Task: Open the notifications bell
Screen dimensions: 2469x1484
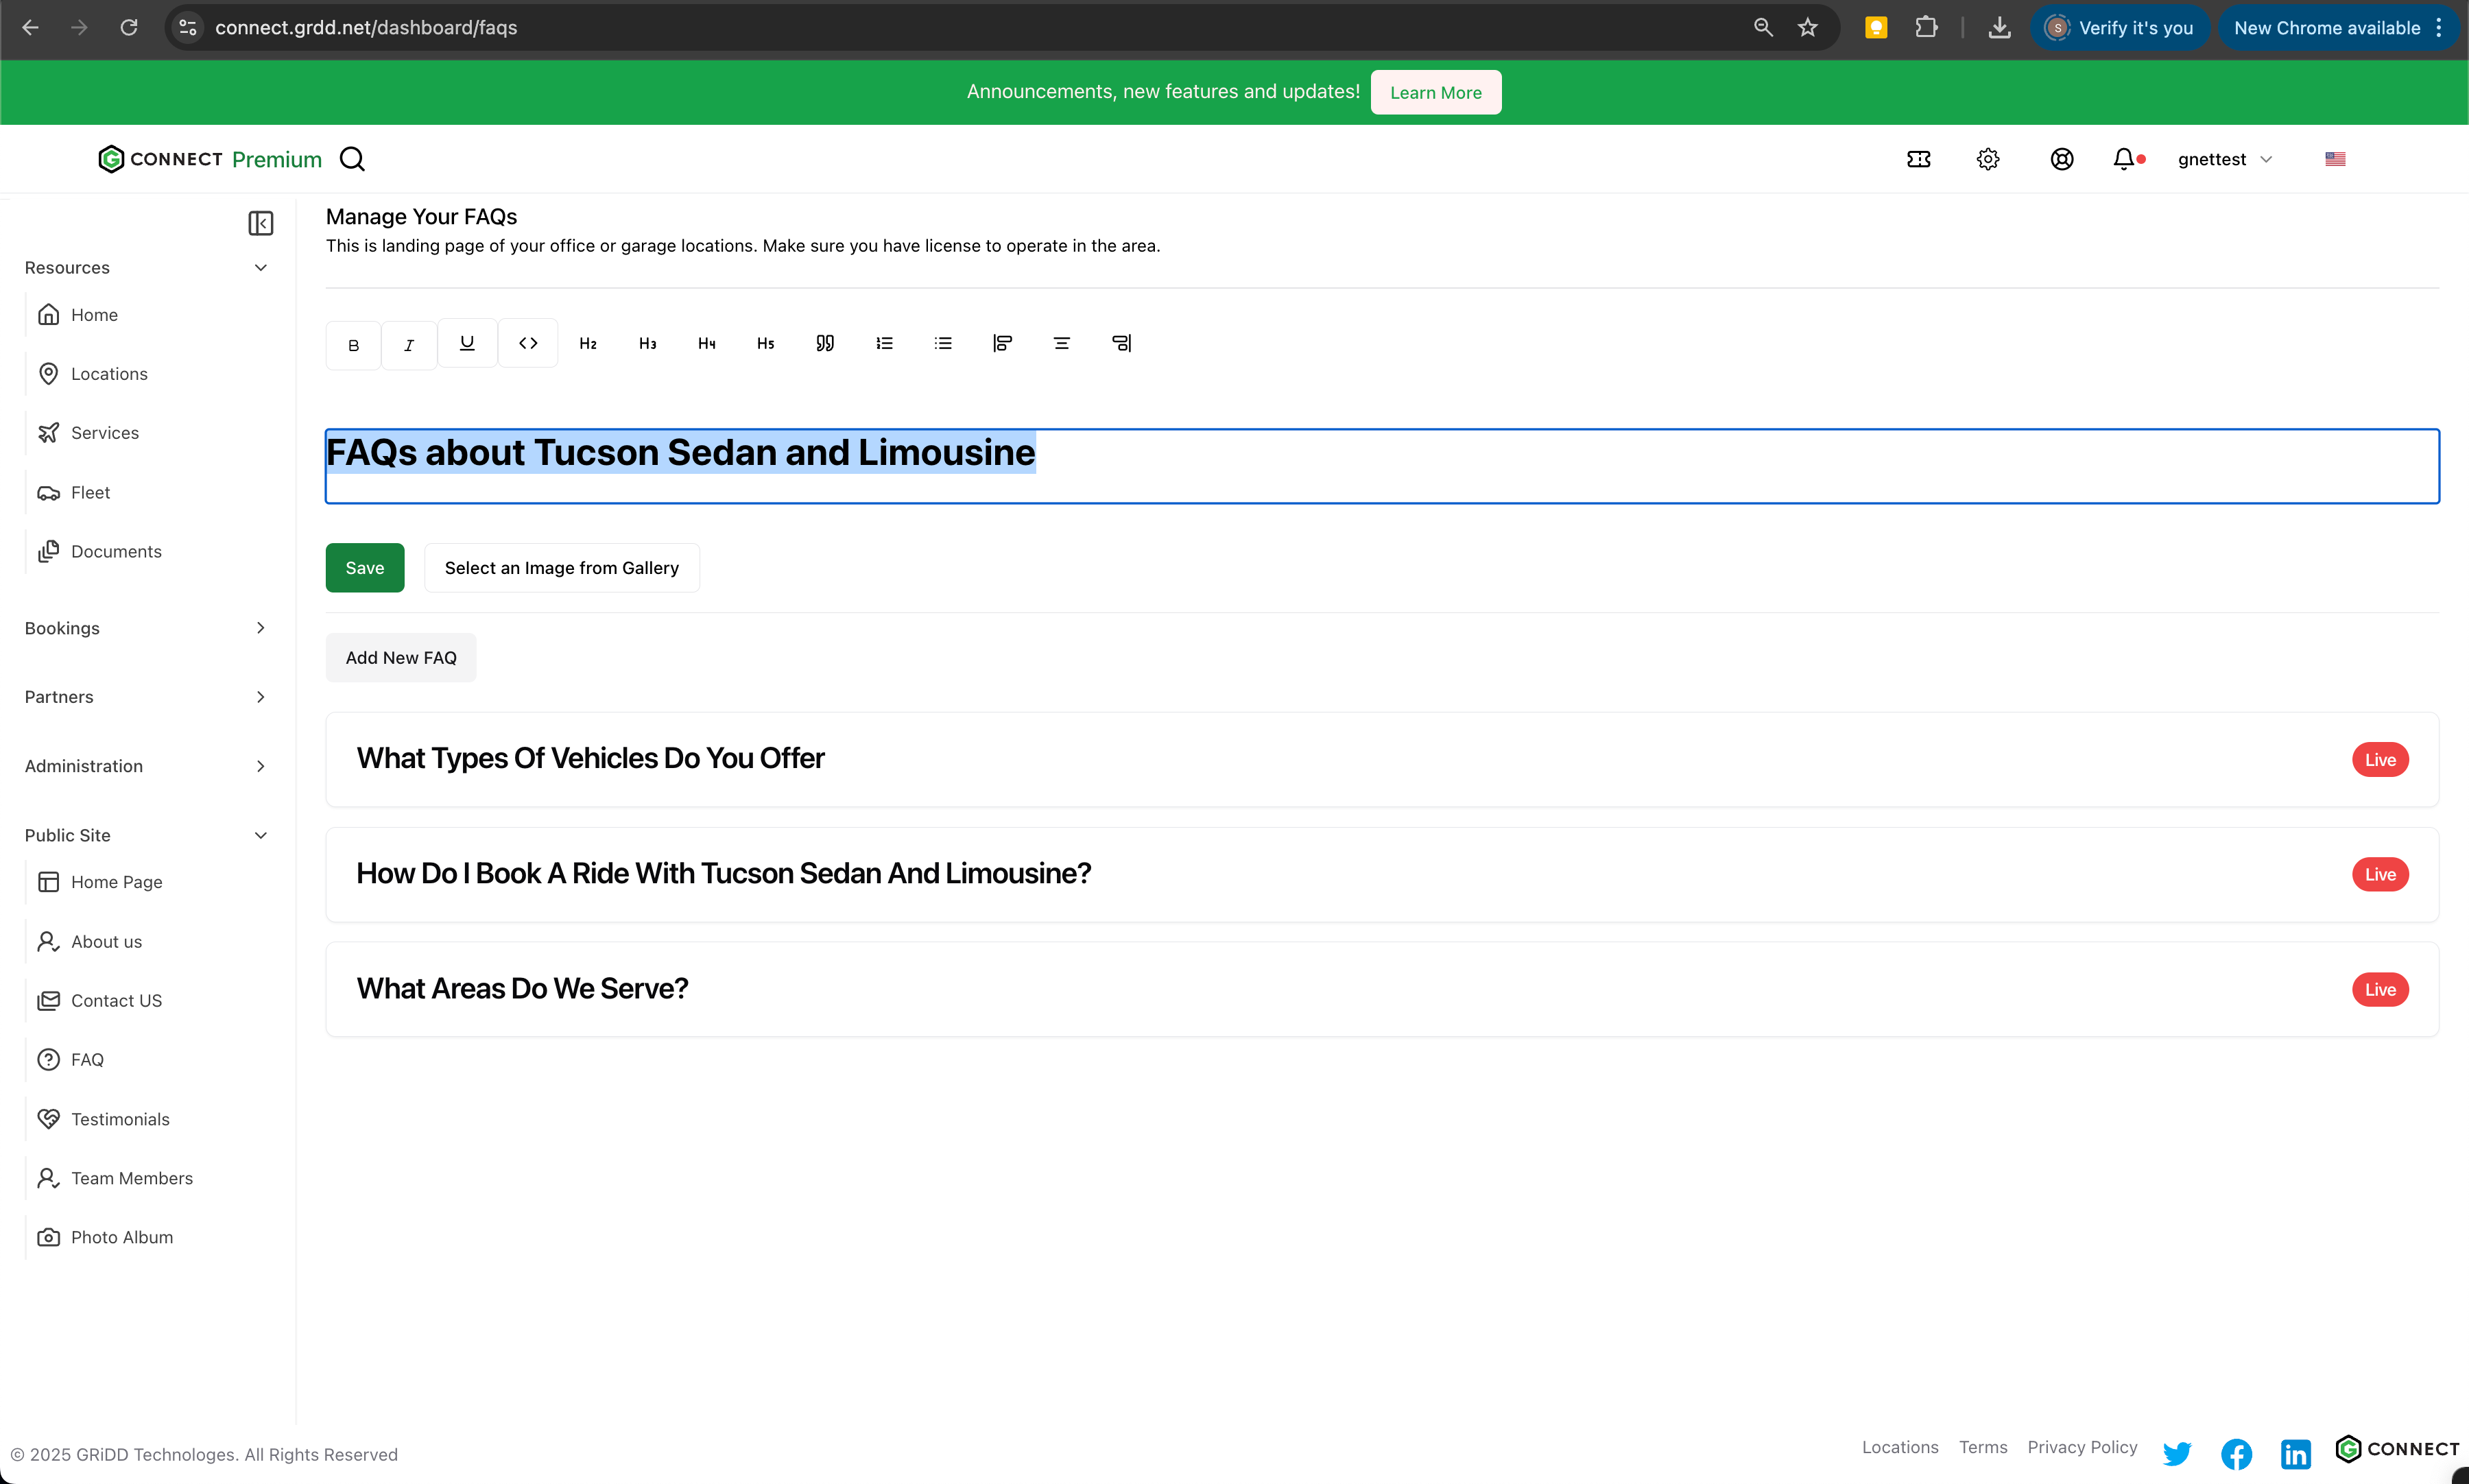Action: point(2123,159)
